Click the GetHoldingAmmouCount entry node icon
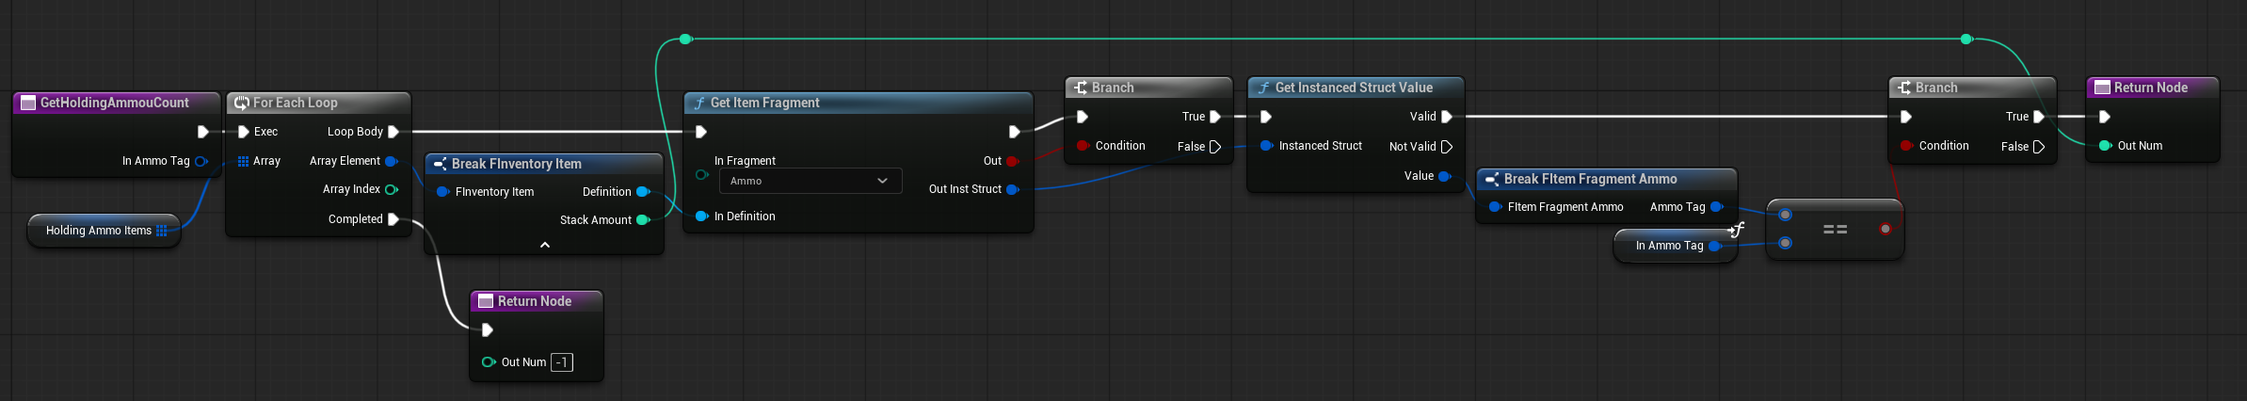Screen dimensions: 2247x401 (28, 103)
